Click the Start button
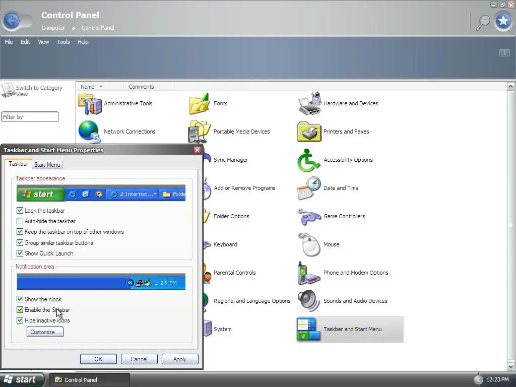This screenshot has height=387, width=516. click(x=22, y=380)
